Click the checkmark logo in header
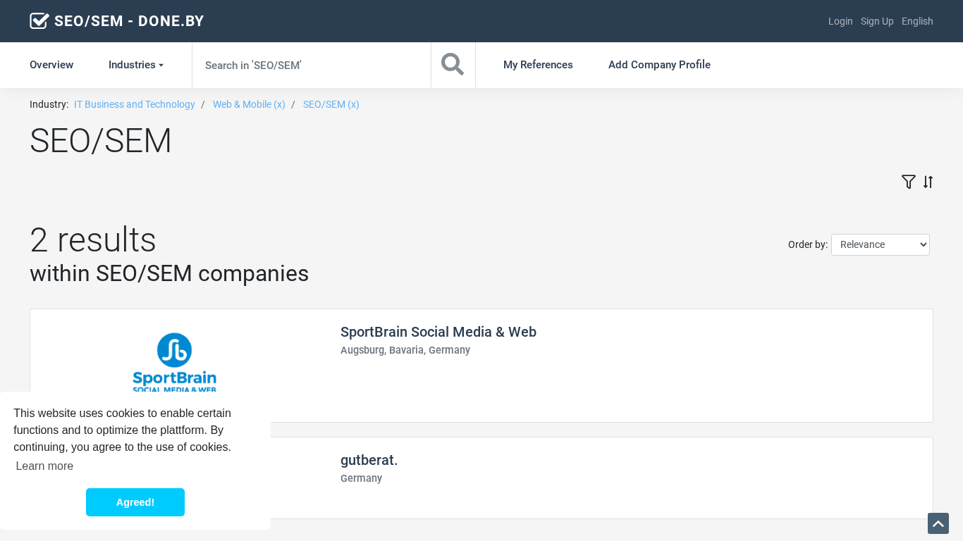This screenshot has width=963, height=541. [x=39, y=21]
